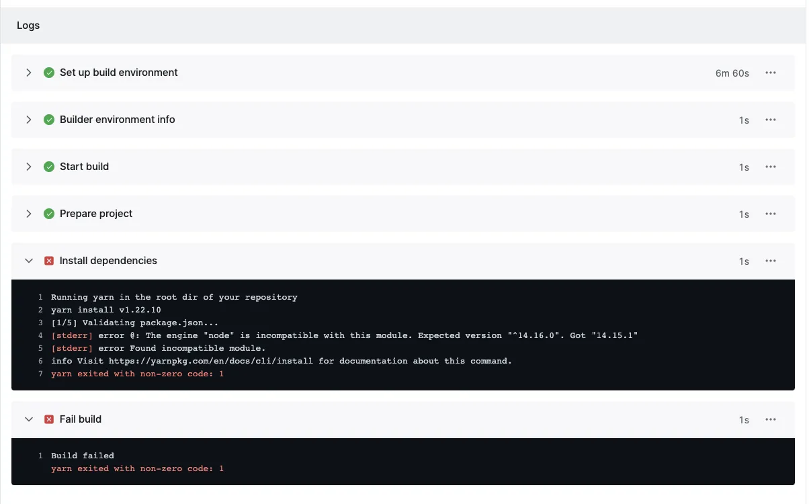Click green check icon for Prepare project
Image resolution: width=809 pixels, height=504 pixels.
(x=49, y=214)
